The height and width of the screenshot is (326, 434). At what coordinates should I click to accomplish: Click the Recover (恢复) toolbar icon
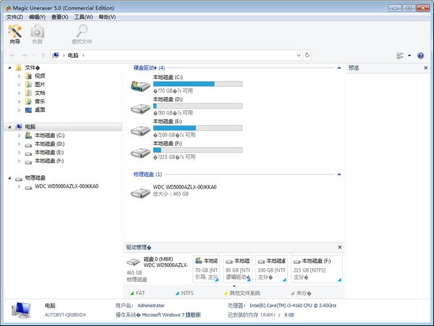38,34
